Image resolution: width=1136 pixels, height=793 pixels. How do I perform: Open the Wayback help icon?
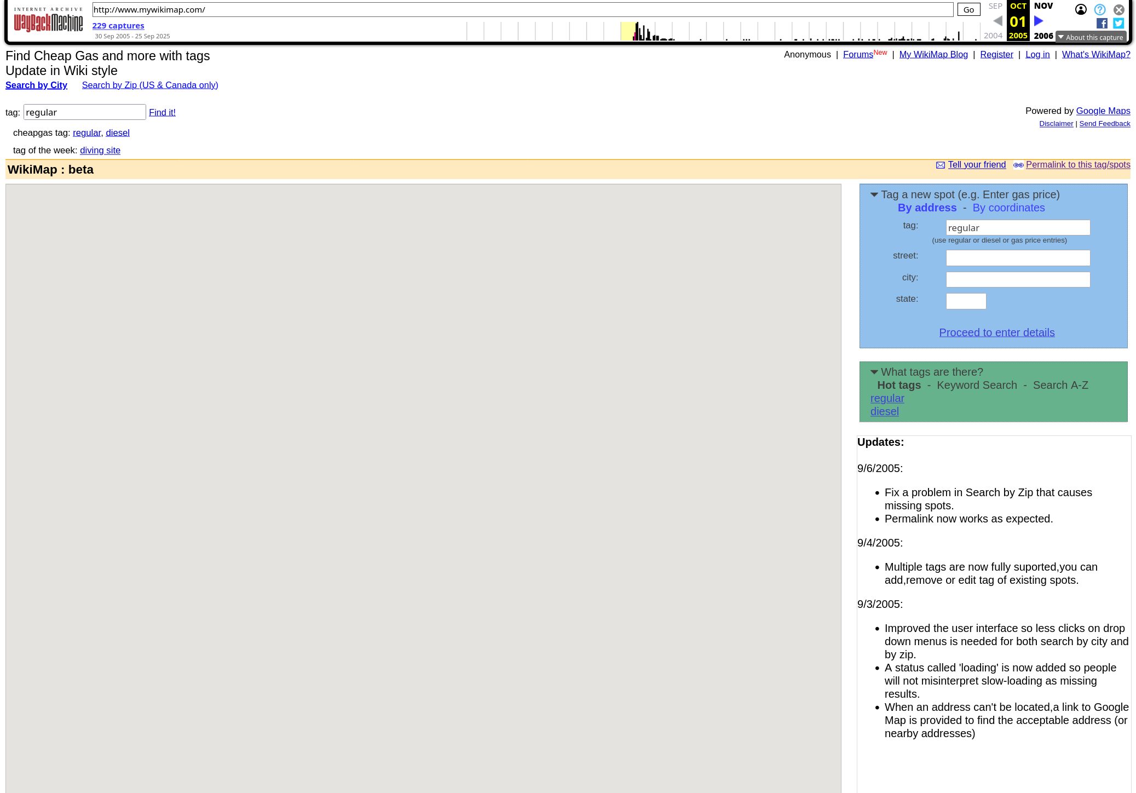1100,9
